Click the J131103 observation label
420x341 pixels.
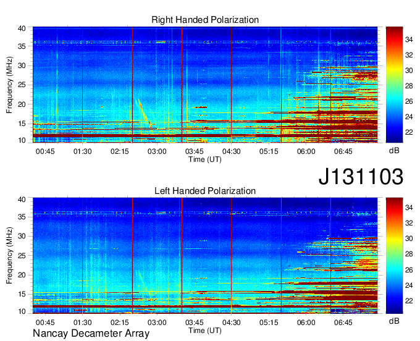pyautogui.click(x=361, y=176)
